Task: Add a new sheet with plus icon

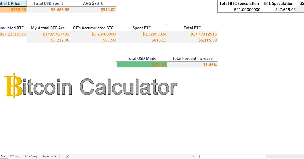Action: click(67, 156)
